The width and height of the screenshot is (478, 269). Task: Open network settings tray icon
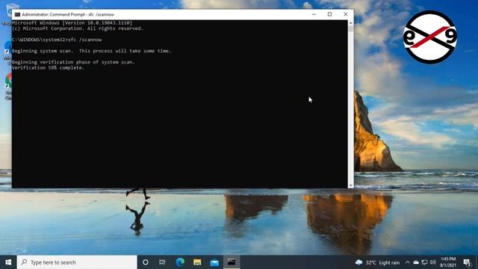(424, 262)
